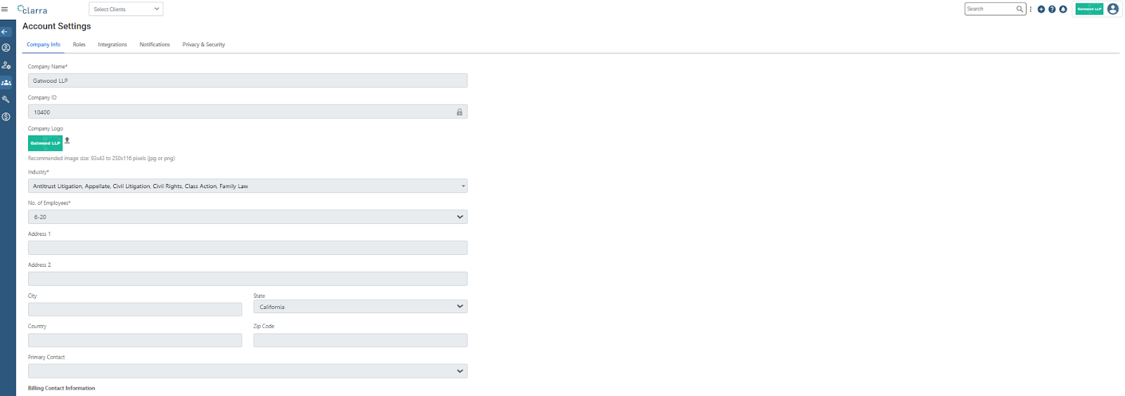Open the user profile sidebar icon
Screen dimensions: 1125x396
pos(6,48)
